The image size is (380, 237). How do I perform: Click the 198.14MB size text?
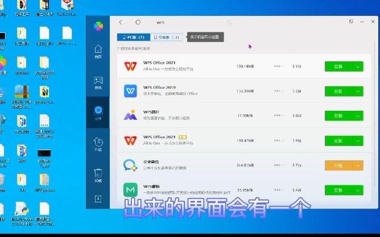click(x=245, y=66)
